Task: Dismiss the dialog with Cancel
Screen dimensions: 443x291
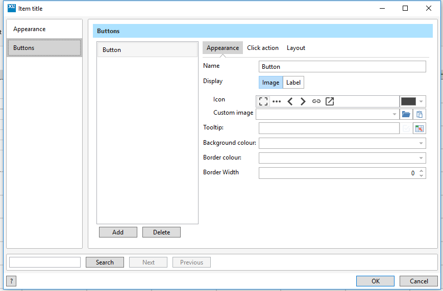Action: coord(419,281)
